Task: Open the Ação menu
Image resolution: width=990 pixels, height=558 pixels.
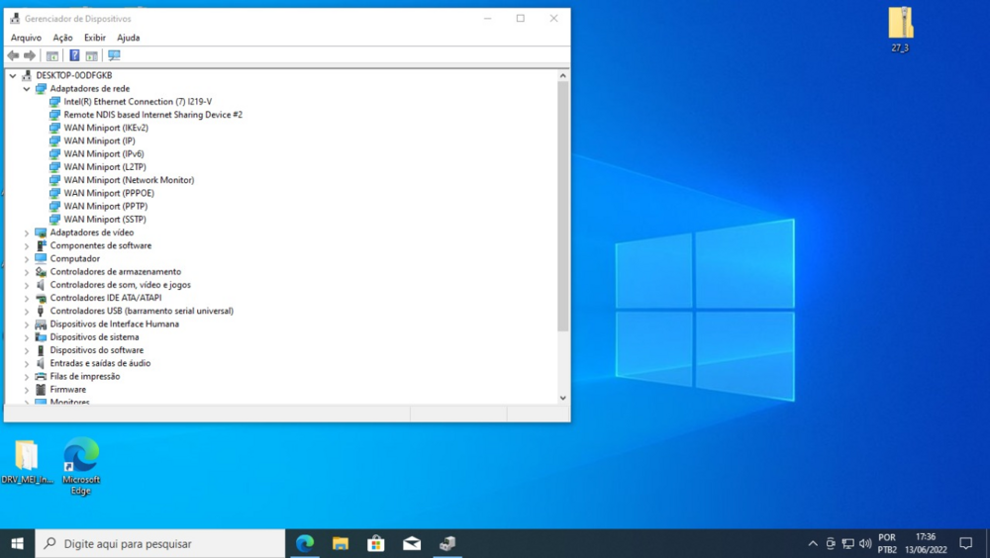Action: click(62, 38)
